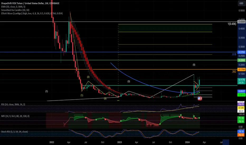Select the Smoothed Ha Candles indicator legend

15,10
